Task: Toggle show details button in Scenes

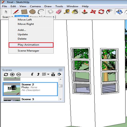Action: (53, 74)
